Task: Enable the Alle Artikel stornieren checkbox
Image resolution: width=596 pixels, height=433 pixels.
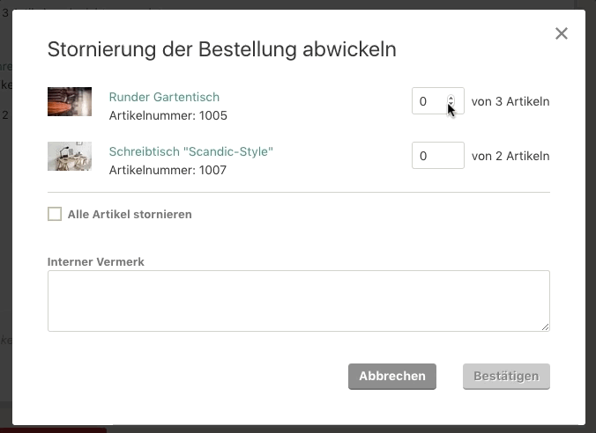Action: [x=55, y=214]
